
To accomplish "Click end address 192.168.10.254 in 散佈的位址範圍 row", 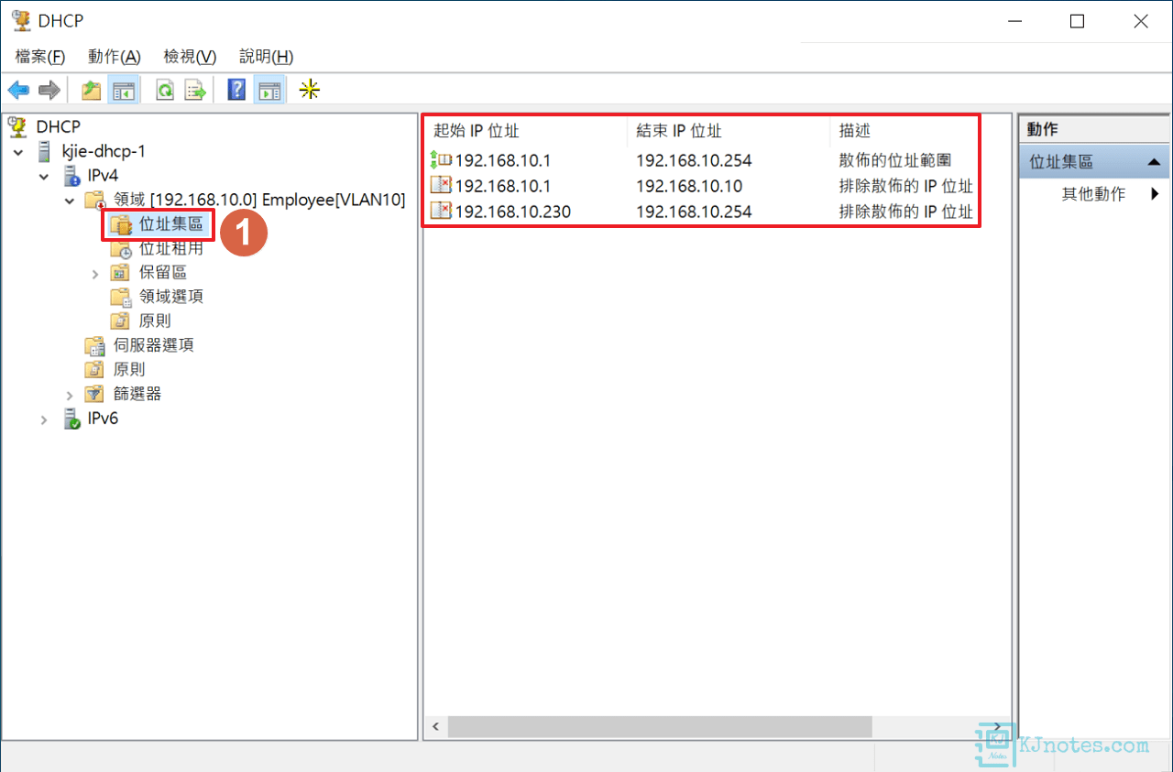I will click(694, 160).
